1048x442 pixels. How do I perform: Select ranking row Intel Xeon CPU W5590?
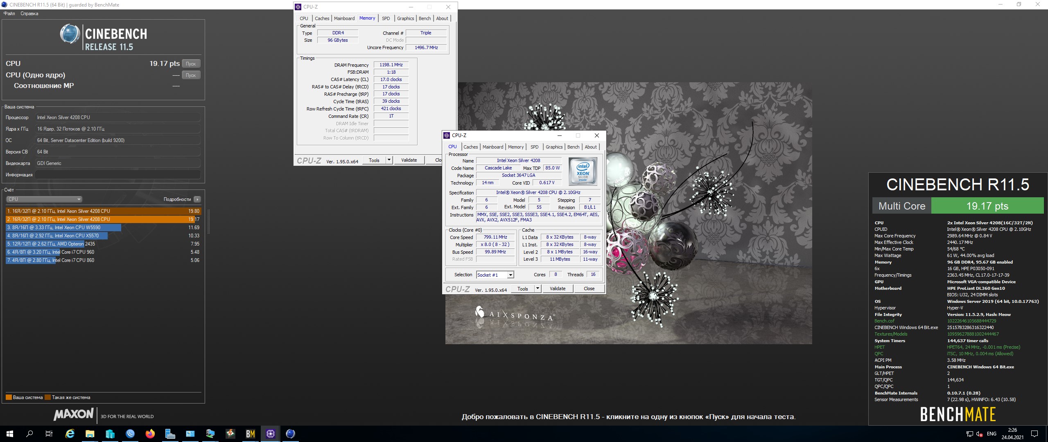(x=104, y=228)
